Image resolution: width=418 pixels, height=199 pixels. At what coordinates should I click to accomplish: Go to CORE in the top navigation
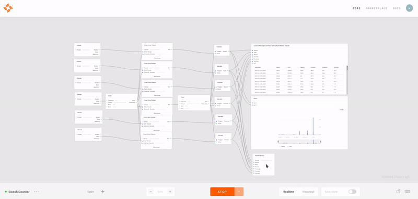tap(356, 8)
